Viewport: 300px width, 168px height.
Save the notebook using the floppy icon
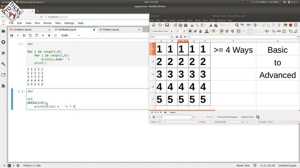tap(12, 35)
